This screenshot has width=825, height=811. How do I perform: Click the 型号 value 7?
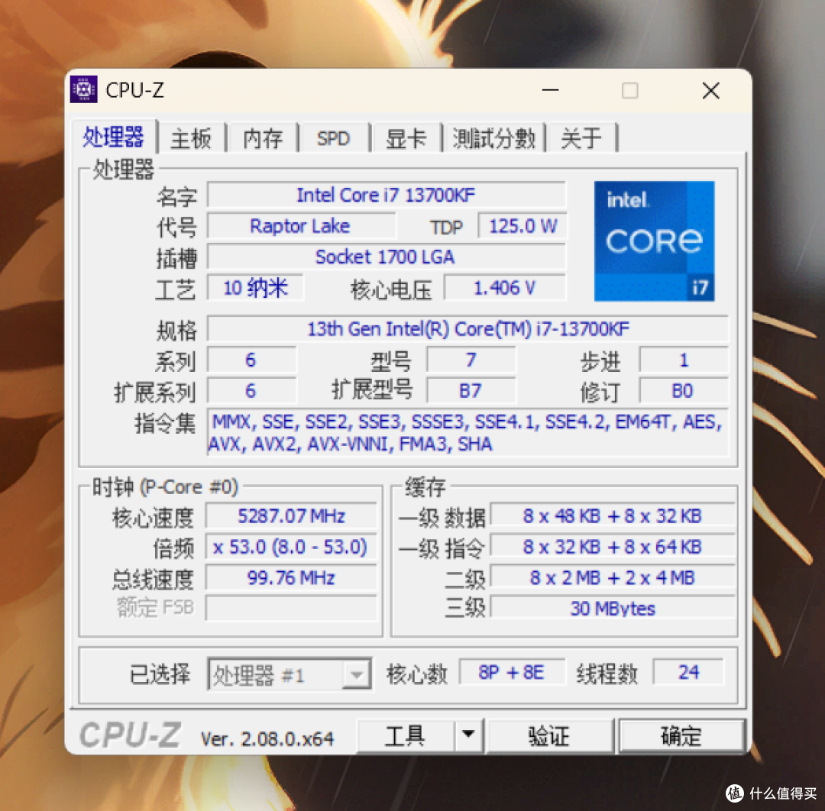coord(471,360)
